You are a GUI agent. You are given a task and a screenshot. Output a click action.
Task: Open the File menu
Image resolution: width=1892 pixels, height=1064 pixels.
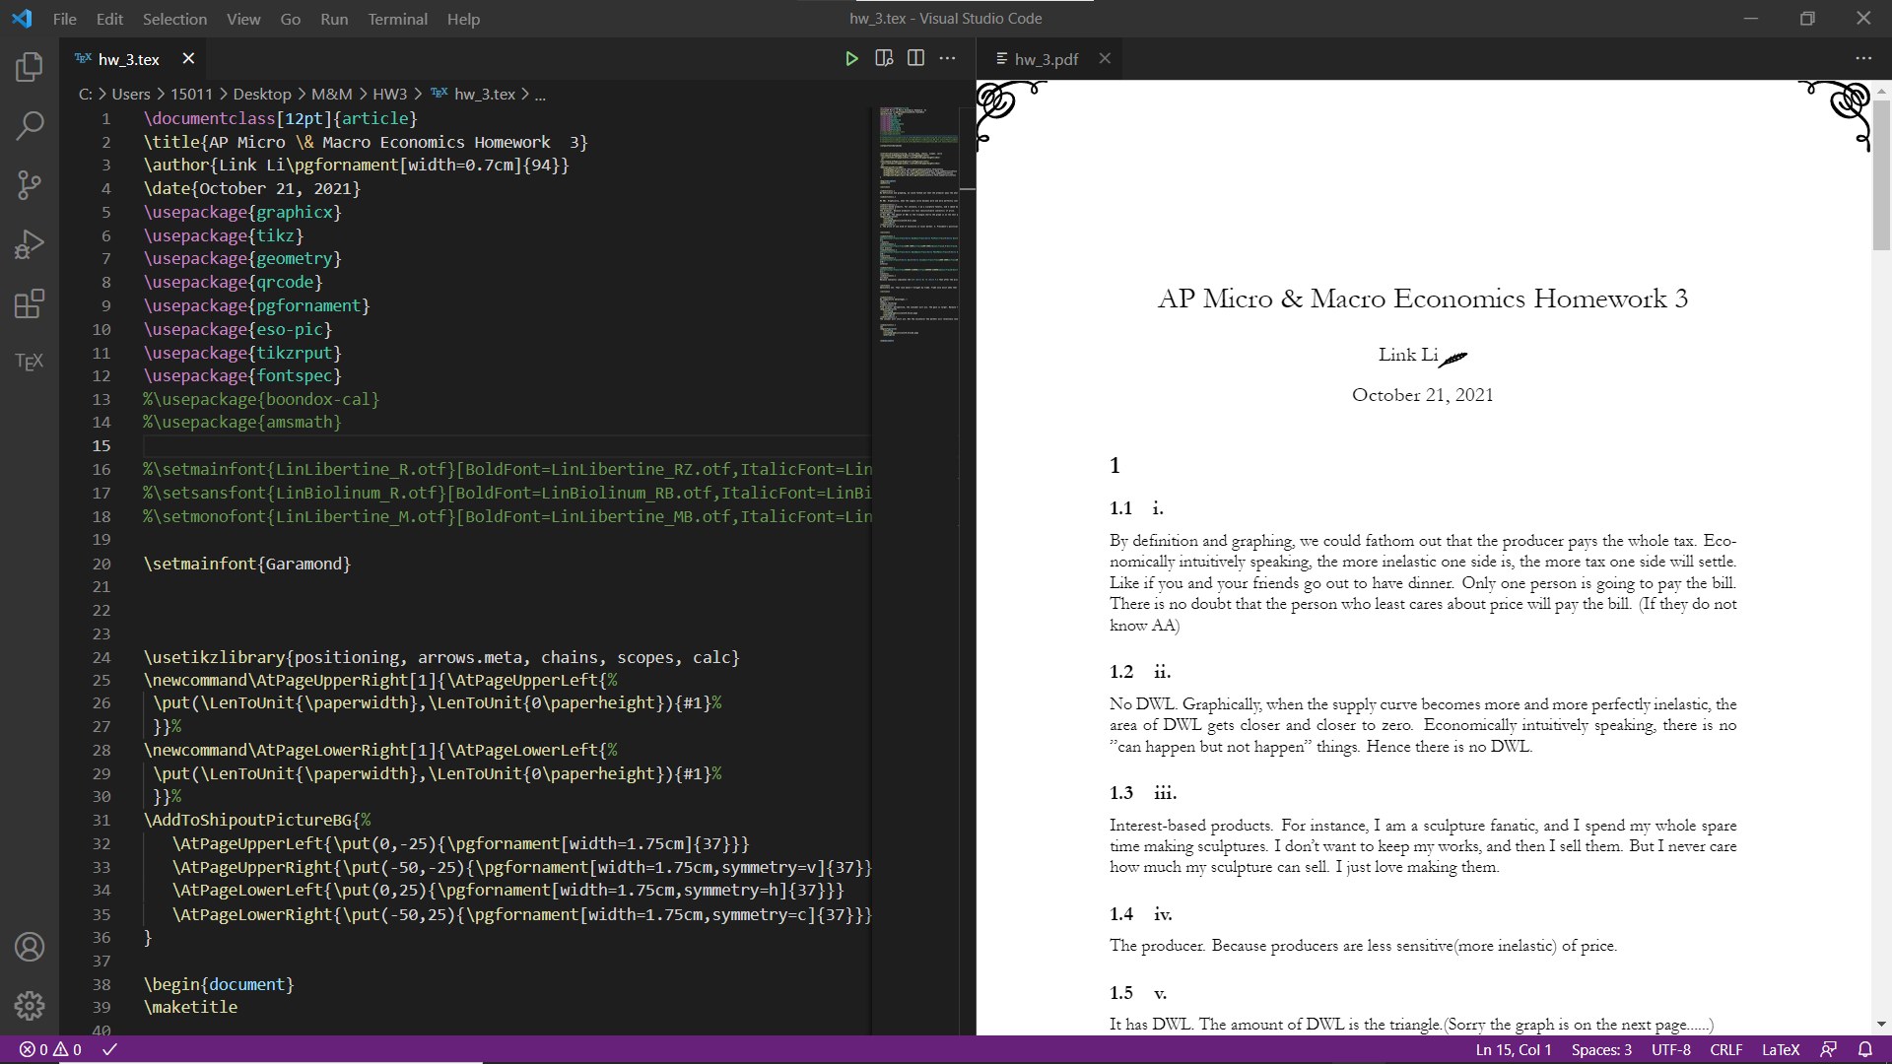click(65, 19)
